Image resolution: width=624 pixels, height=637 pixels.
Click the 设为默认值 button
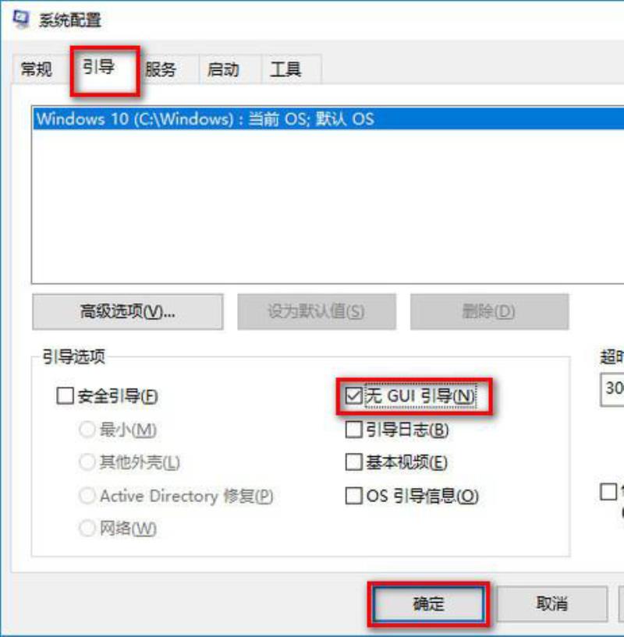[x=316, y=312]
